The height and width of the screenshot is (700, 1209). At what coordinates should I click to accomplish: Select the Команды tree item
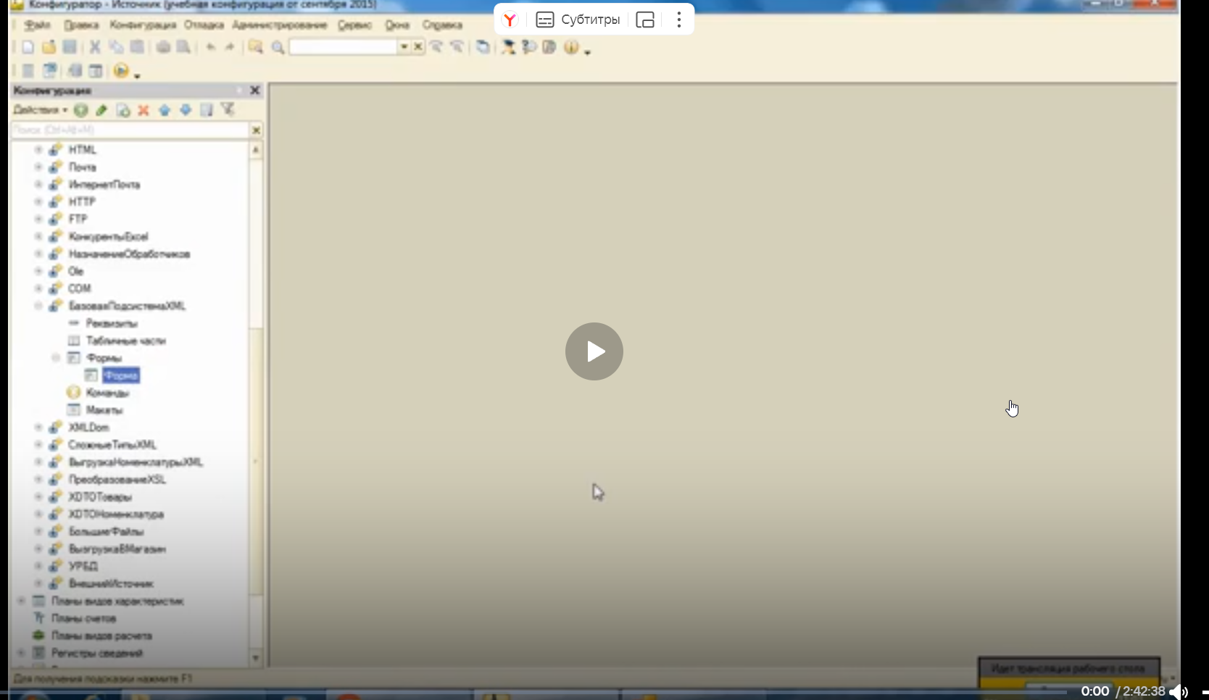(x=107, y=393)
